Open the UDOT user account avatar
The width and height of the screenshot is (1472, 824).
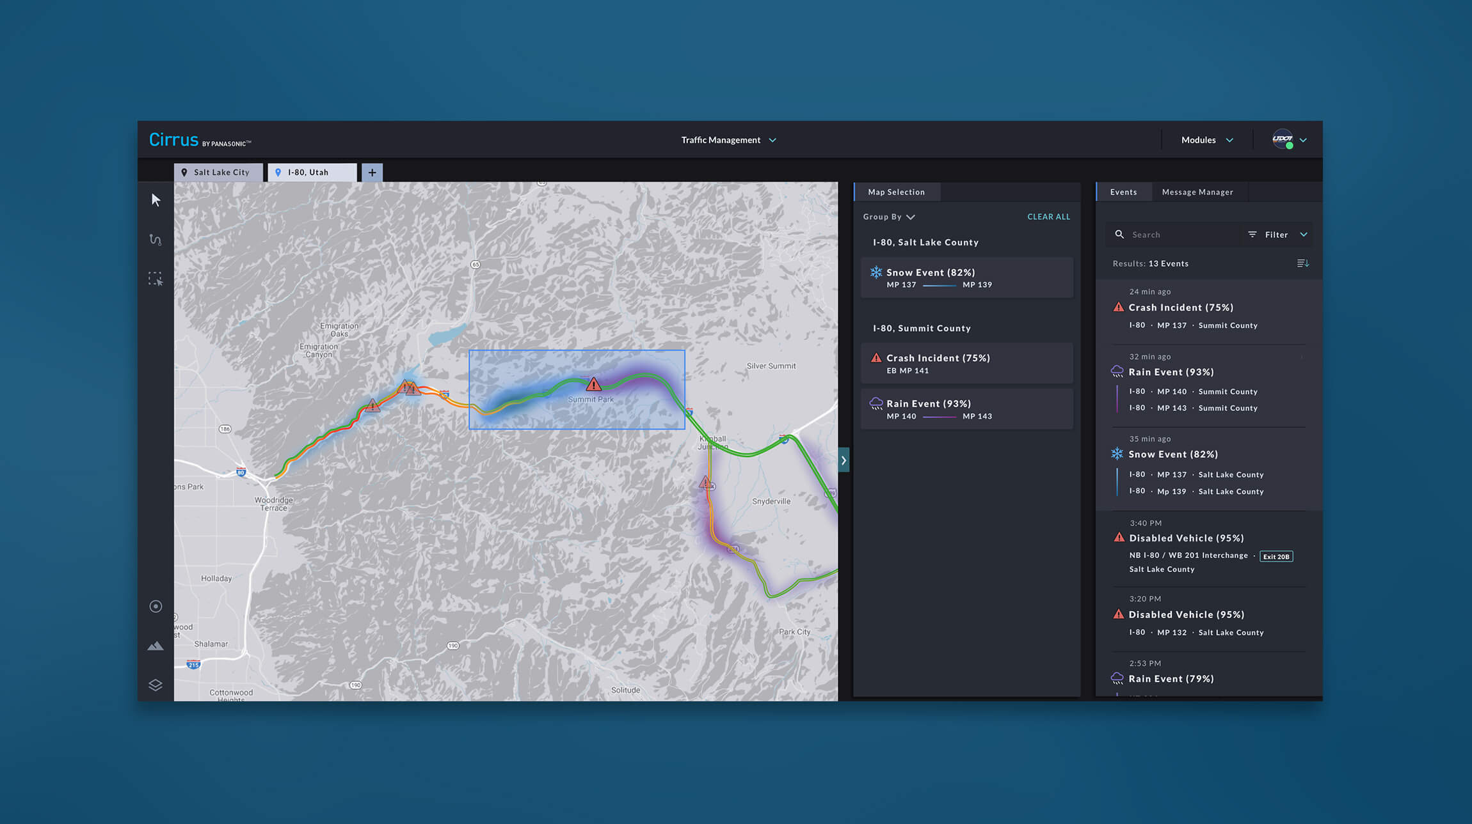pyautogui.click(x=1283, y=139)
